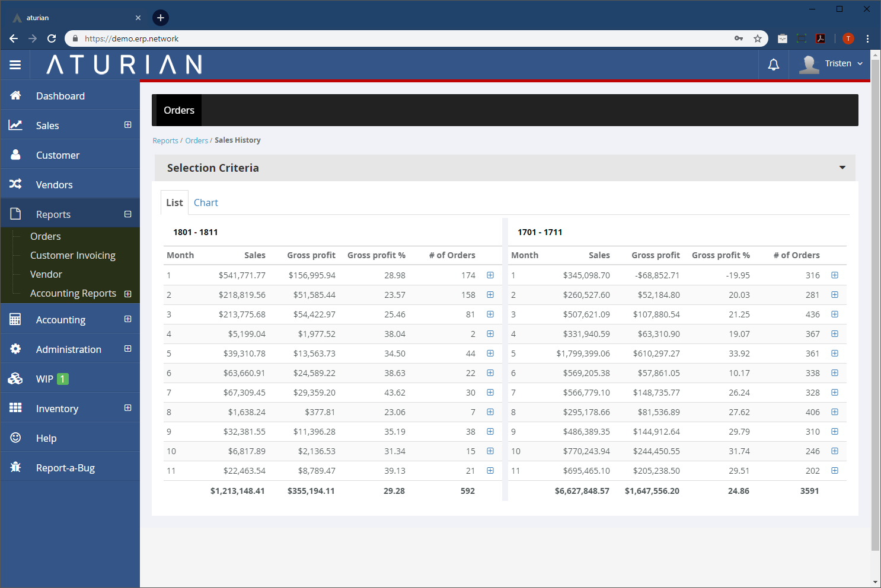
Task: Bookmark page with star icon
Action: [757, 38]
